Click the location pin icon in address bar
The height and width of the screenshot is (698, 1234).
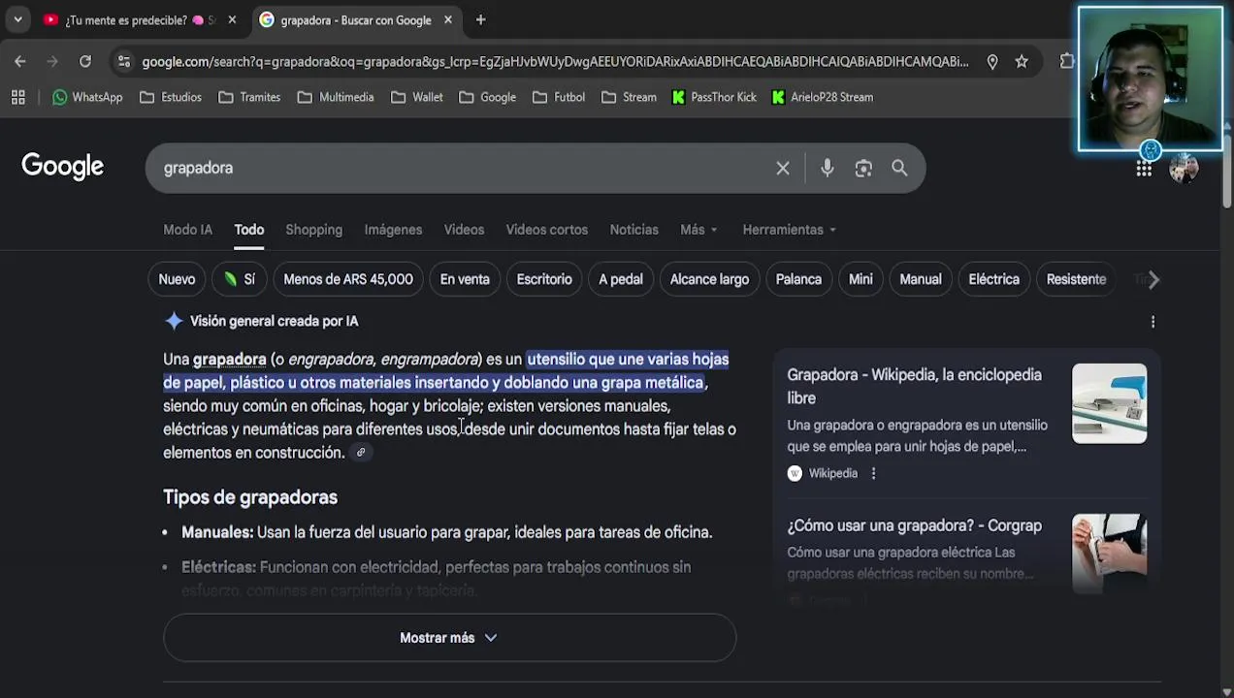click(x=992, y=61)
